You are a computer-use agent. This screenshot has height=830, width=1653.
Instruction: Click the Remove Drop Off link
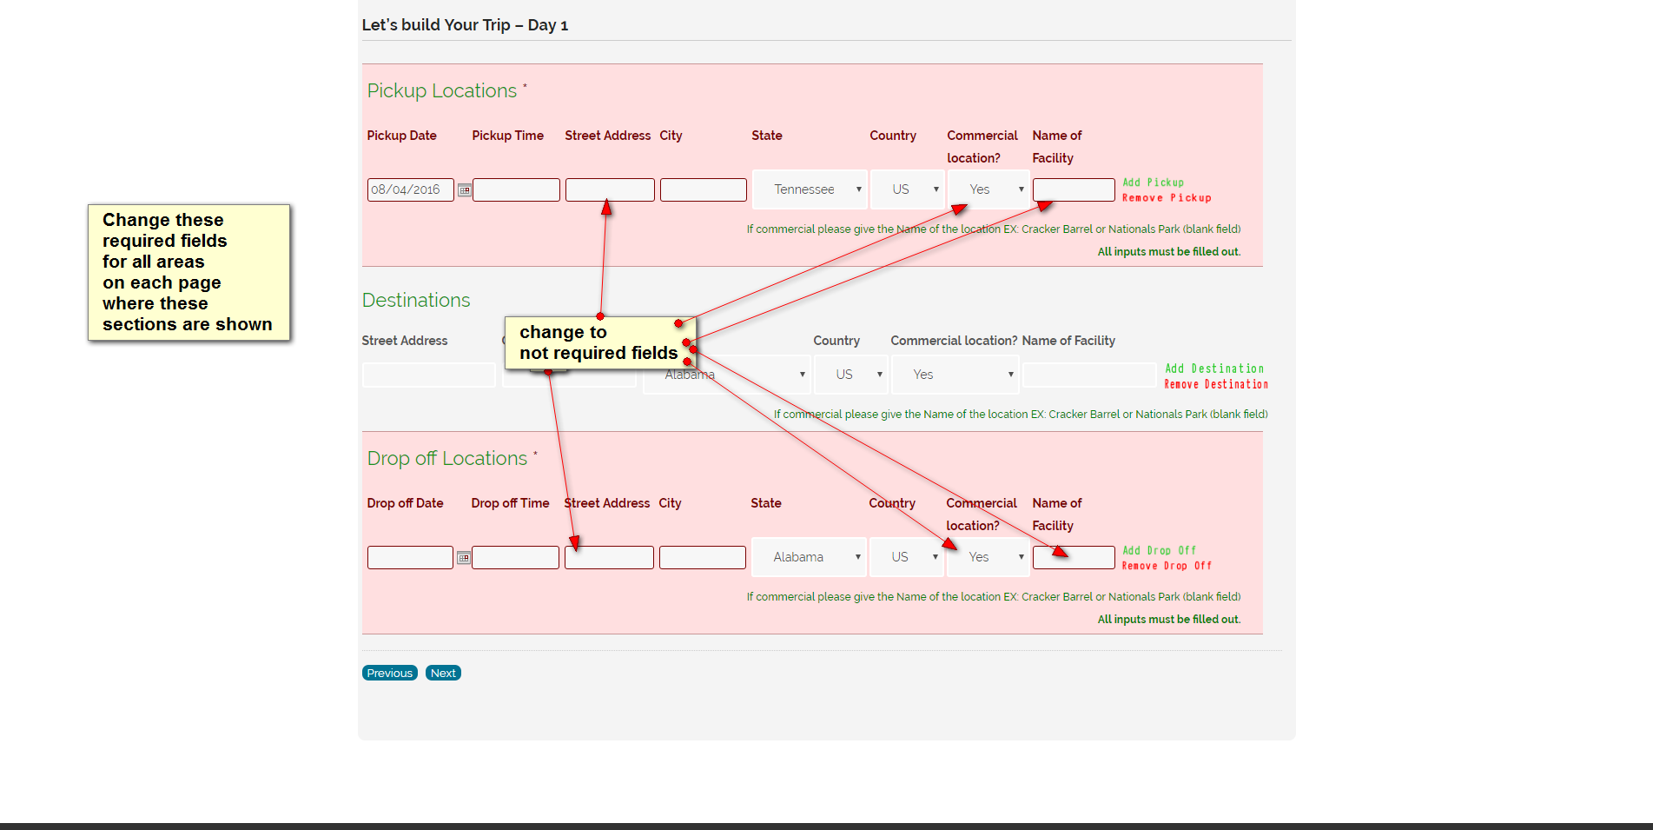point(1167,566)
